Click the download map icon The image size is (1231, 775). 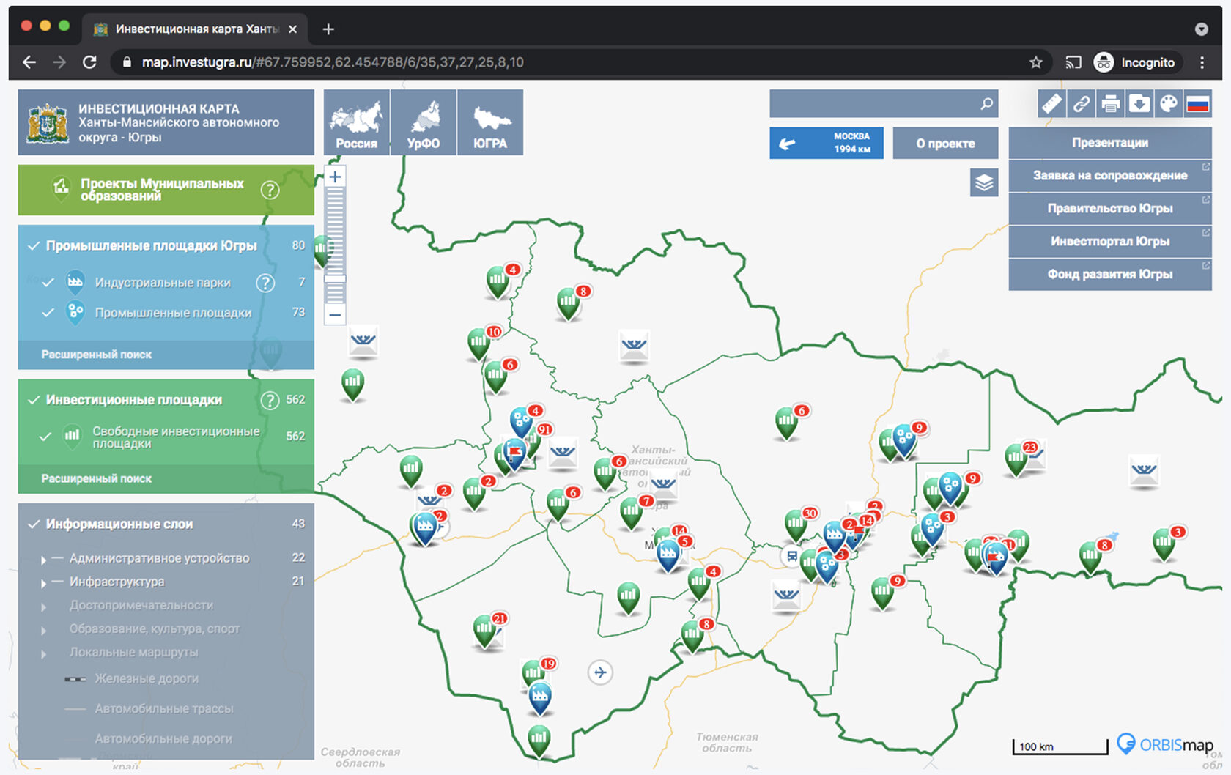(x=1139, y=103)
